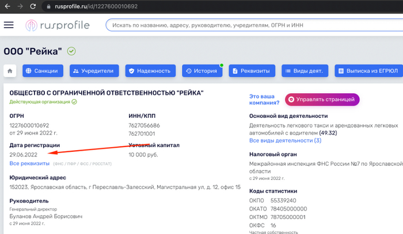Image resolution: width=403 pixels, height=234 pixels.
Task: Click the tax authority Межрайонная инспекция ФНС text
Action: point(326,167)
